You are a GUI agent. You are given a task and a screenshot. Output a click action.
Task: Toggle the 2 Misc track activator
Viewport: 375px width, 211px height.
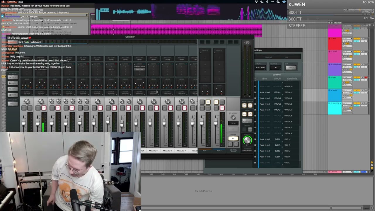pyautogui.click(x=356, y=39)
